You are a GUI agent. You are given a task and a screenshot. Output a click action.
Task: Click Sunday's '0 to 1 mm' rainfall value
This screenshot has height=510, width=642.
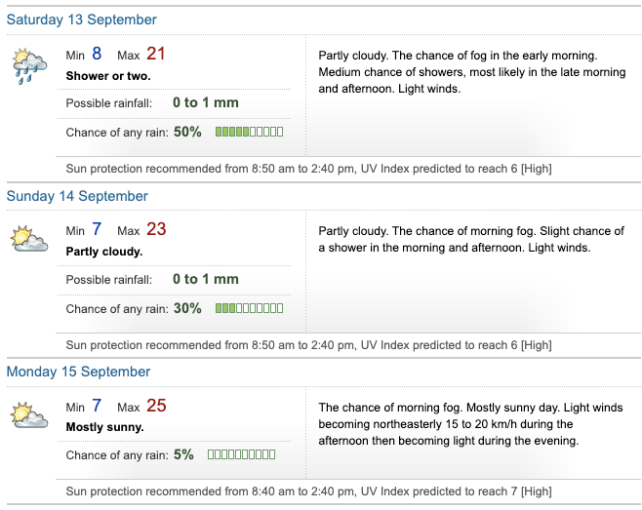(x=206, y=279)
